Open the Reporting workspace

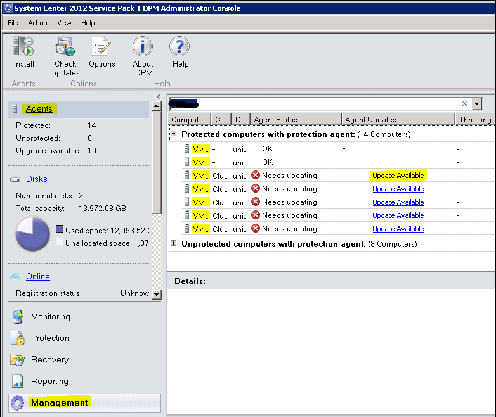(49, 382)
